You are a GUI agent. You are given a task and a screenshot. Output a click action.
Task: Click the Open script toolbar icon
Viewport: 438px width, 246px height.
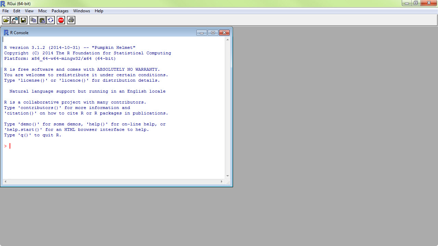6,20
